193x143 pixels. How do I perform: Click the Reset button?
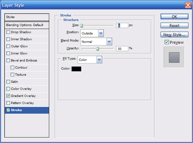(x=174, y=25)
